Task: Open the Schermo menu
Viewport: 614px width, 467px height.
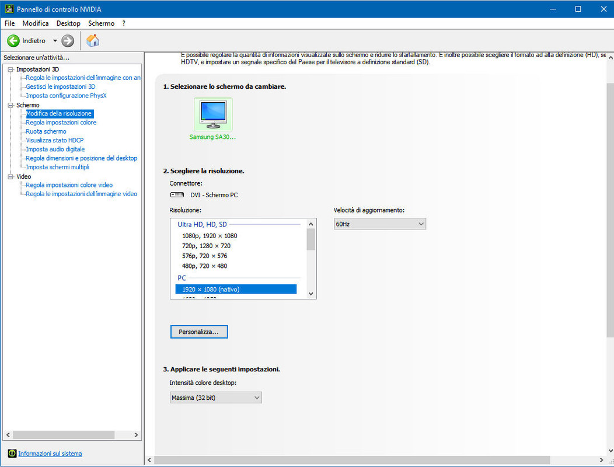Action: [102, 23]
